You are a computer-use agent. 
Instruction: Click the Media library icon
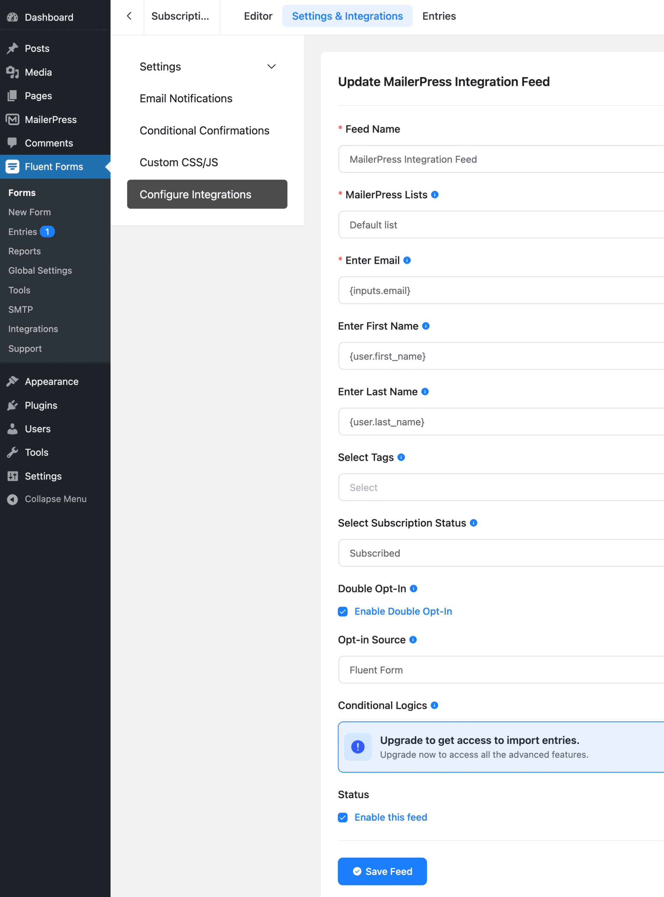click(13, 72)
